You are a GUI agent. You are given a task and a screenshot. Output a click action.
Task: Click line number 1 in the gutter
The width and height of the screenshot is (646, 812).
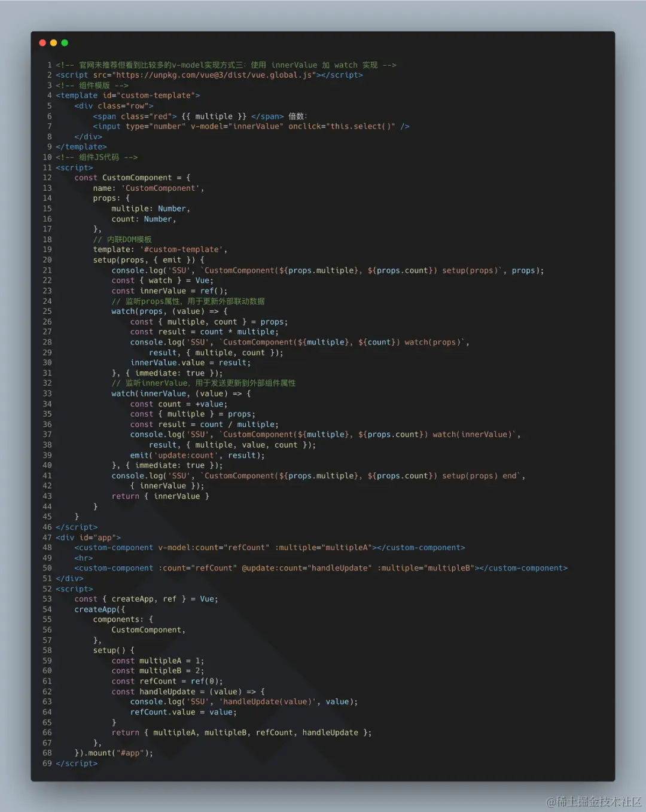point(50,65)
